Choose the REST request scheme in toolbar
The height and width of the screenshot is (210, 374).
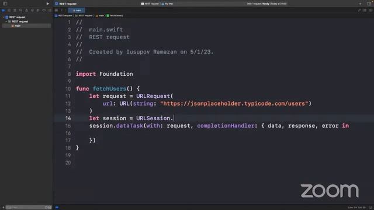(150, 4)
